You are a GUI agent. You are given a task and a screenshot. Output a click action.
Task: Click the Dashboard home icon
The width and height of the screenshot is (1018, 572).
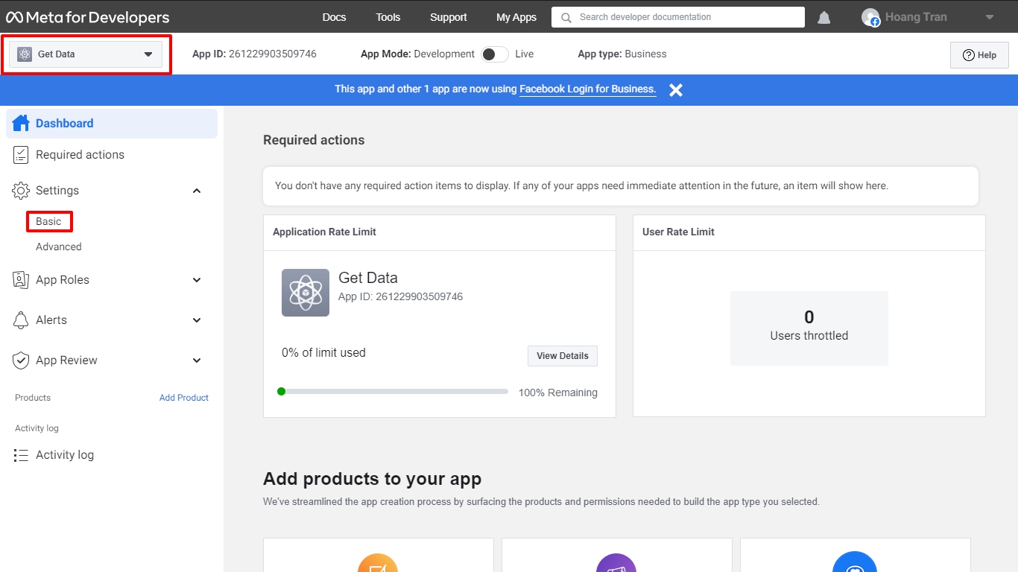(x=21, y=124)
